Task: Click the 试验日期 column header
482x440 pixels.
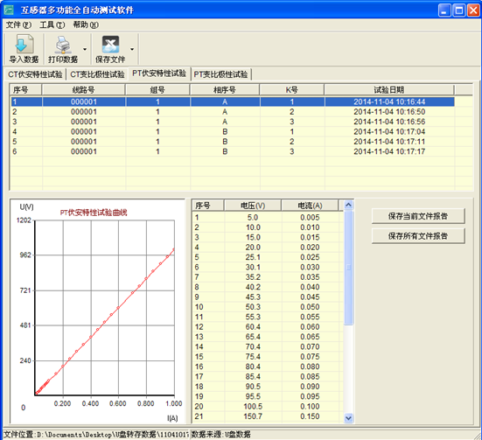Action: (x=389, y=90)
